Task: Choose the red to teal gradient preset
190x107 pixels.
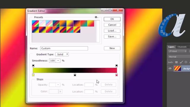Action: (x=84, y=23)
